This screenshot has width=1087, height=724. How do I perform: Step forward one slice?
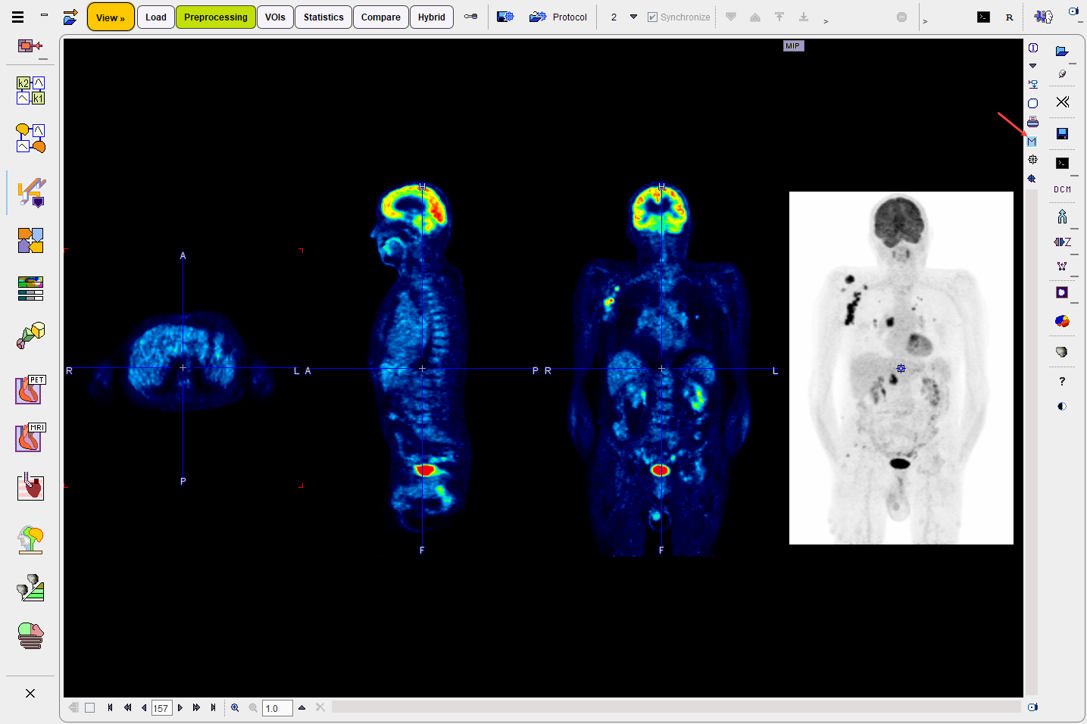coord(180,707)
